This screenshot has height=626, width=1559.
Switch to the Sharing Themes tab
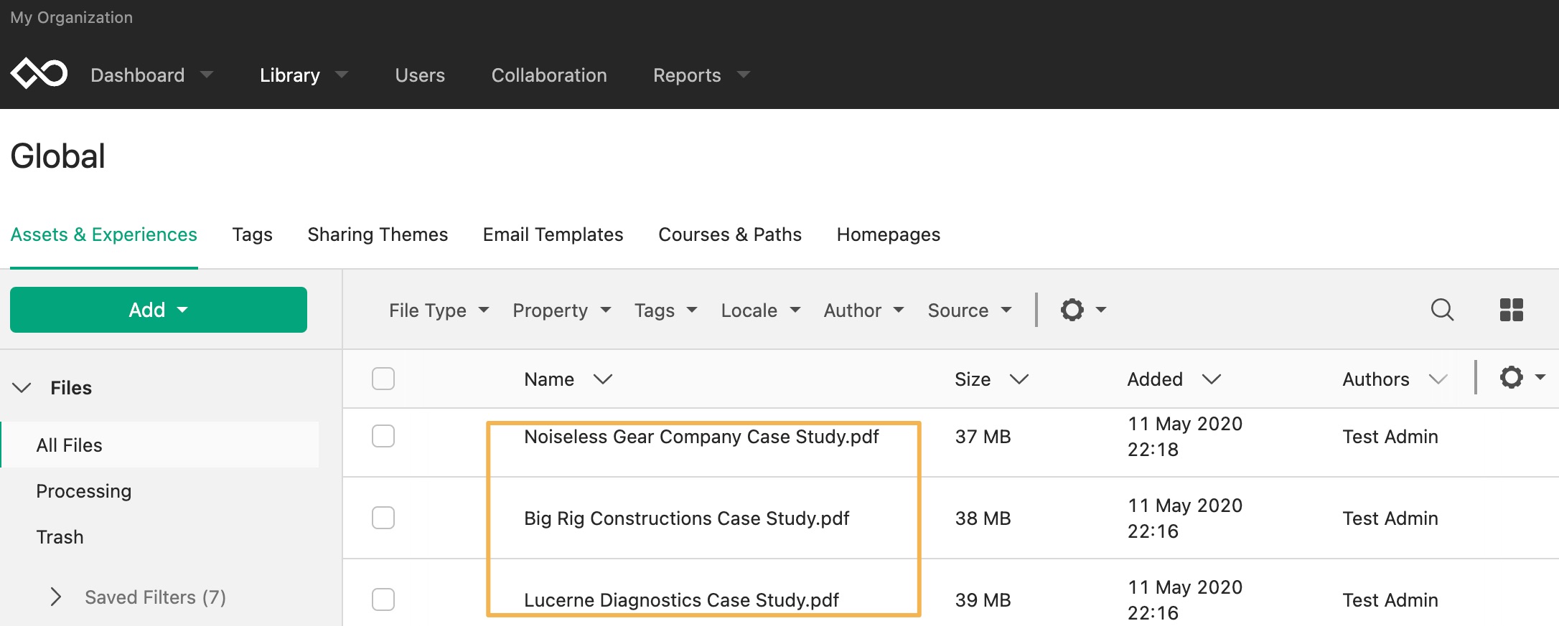tap(378, 234)
